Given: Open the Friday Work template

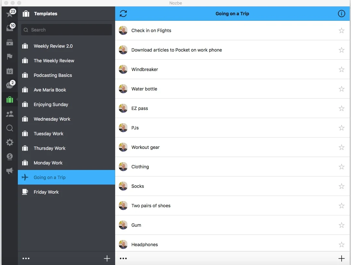Looking at the screenshot, I should (x=67, y=192).
